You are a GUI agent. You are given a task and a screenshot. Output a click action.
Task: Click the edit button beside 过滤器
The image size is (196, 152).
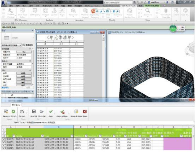[24, 76]
